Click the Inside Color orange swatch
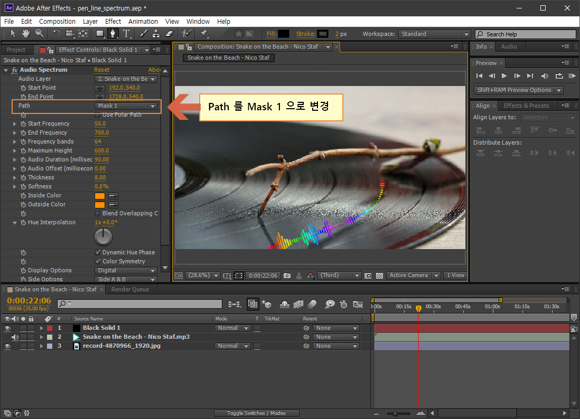Viewport: 580px width, 419px height. pos(99,196)
